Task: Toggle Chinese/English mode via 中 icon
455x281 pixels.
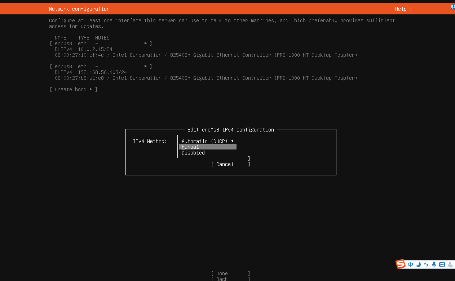Action: coord(410,264)
